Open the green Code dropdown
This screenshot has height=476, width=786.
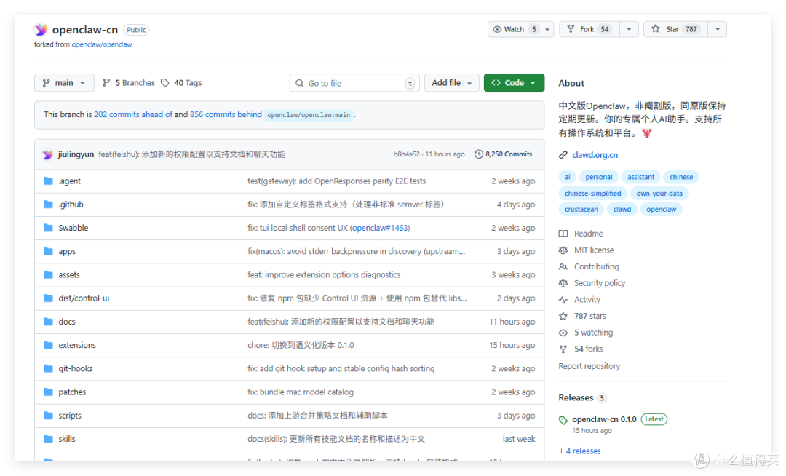coord(514,83)
